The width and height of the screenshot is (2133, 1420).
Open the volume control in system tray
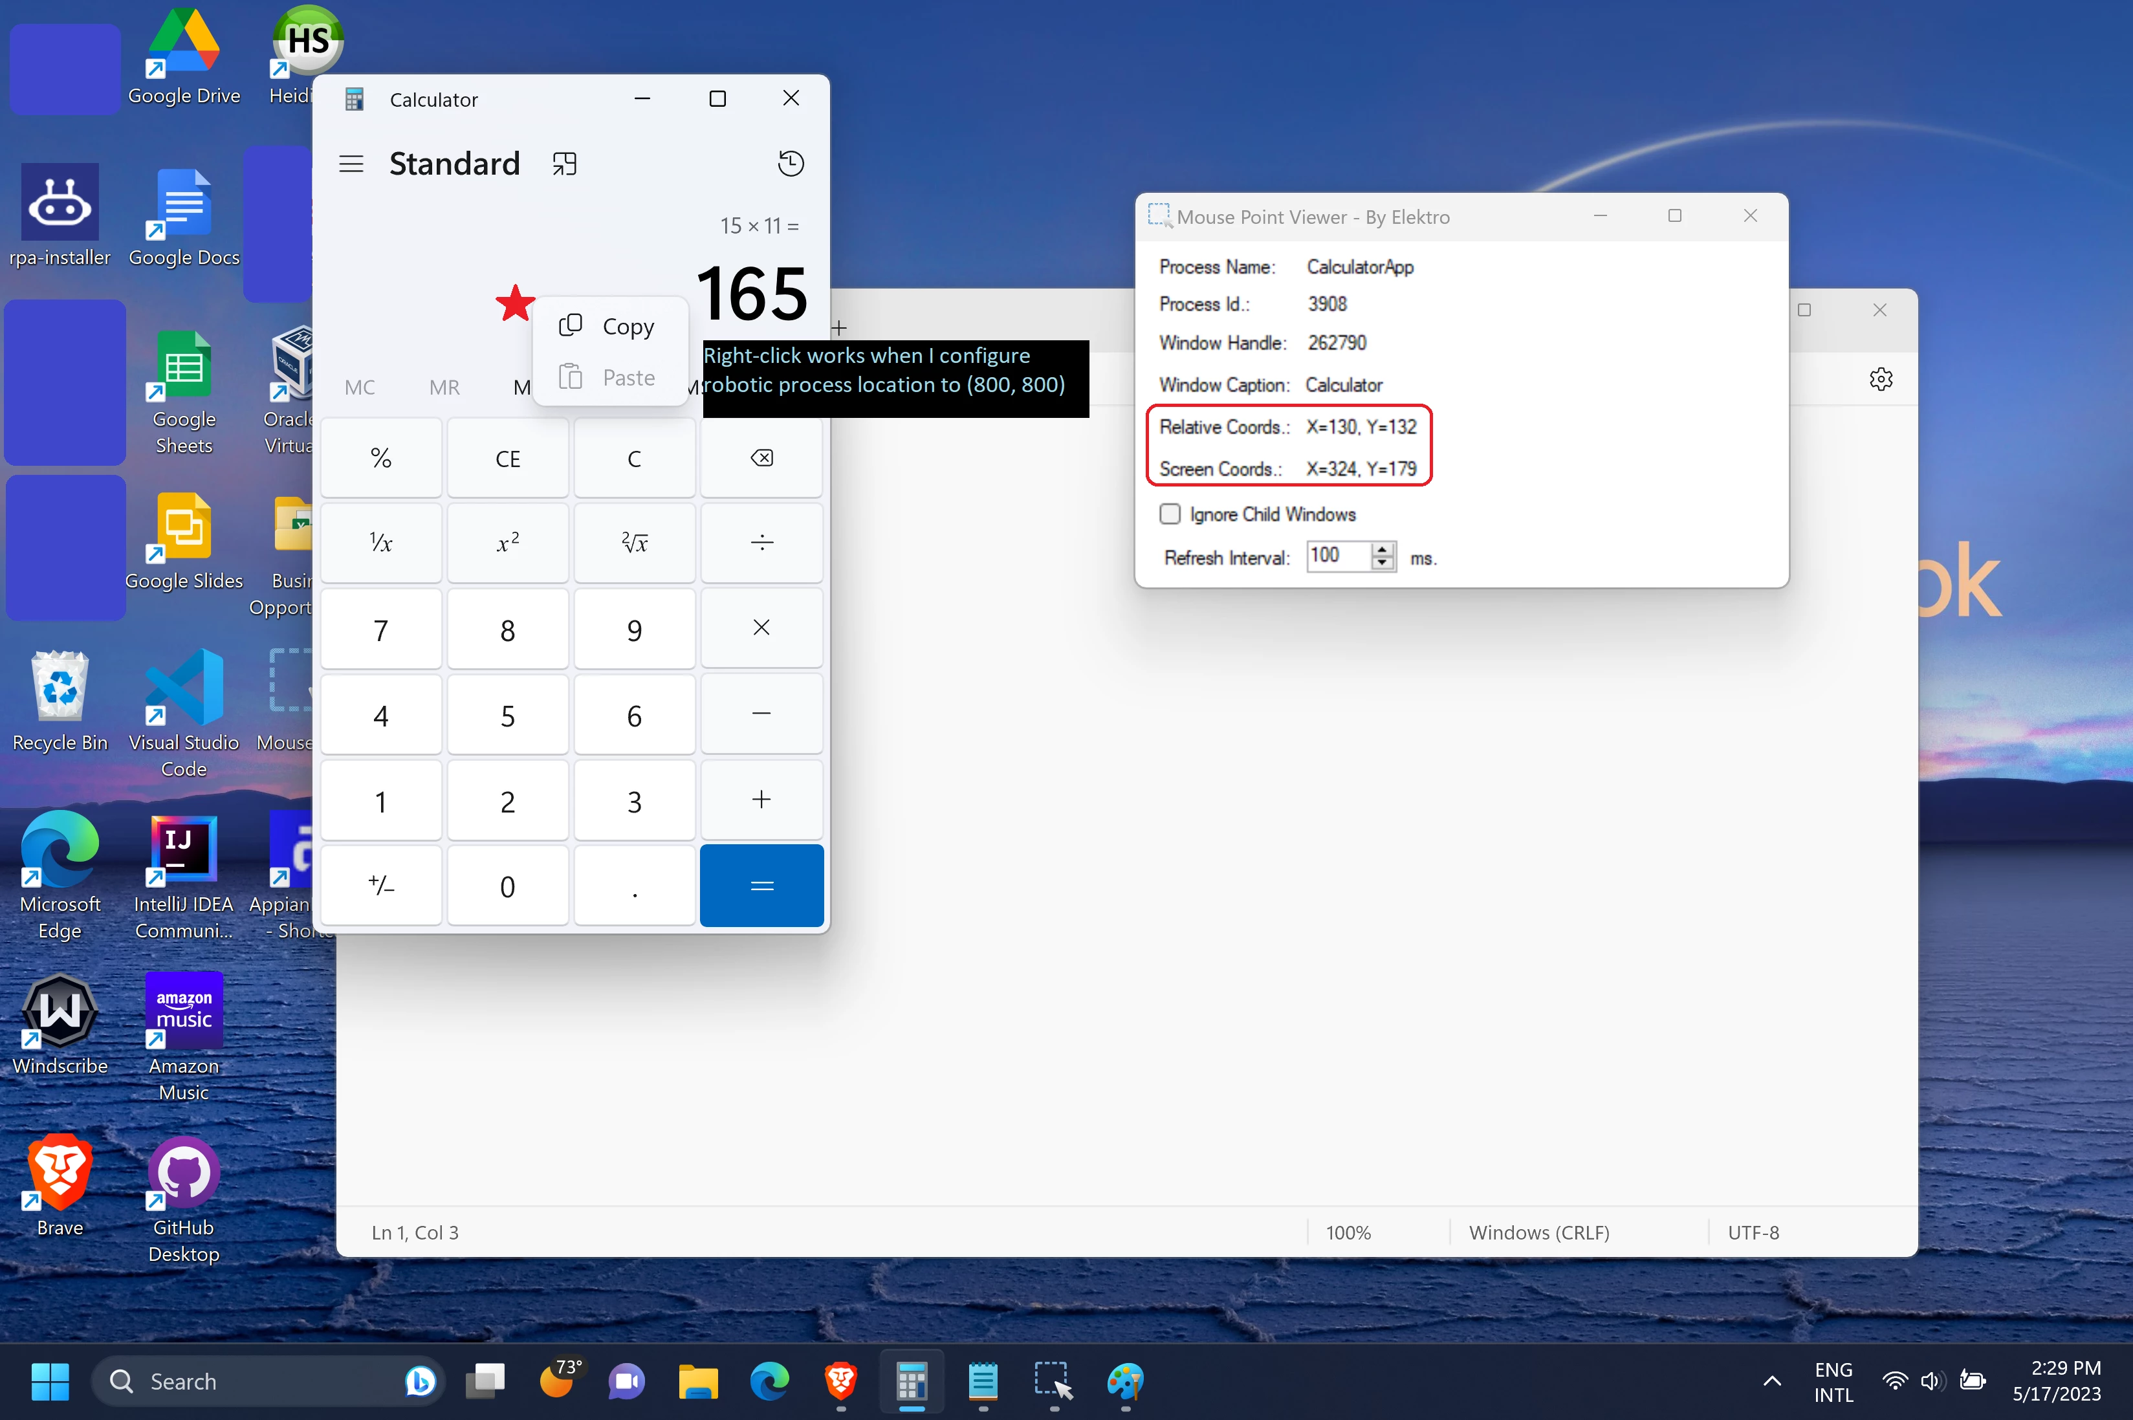[1932, 1381]
